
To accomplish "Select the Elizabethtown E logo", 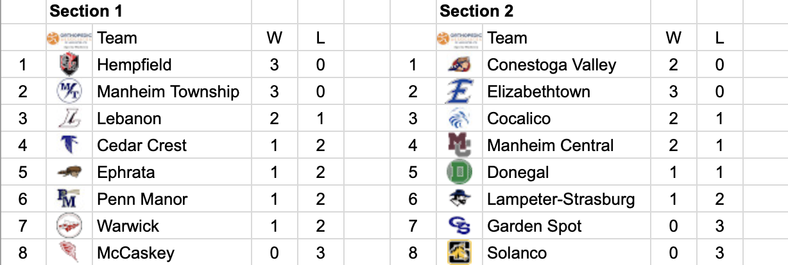I will 458,92.
